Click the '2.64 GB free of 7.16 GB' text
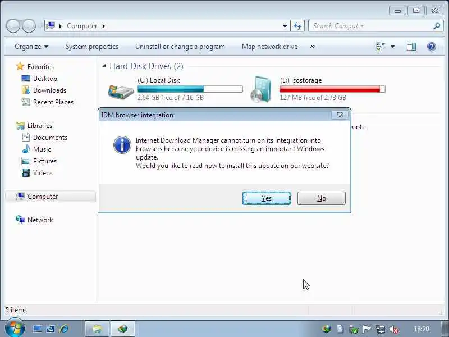This screenshot has width=449, height=337. [171, 97]
